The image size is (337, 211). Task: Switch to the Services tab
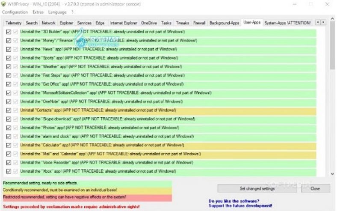coord(84,23)
